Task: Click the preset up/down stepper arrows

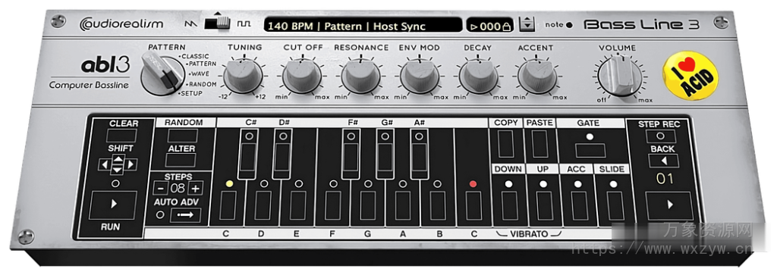Action: 527,23
